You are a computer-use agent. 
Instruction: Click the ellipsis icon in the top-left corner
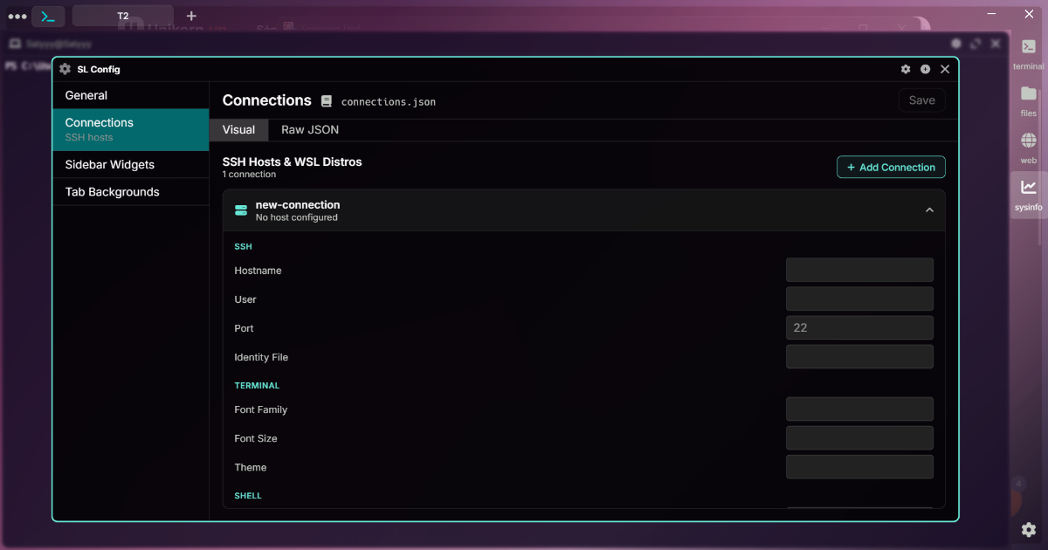[x=17, y=16]
